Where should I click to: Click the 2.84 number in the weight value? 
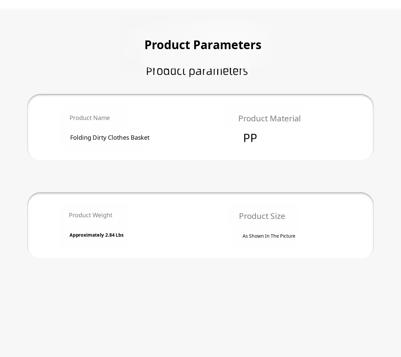point(110,235)
